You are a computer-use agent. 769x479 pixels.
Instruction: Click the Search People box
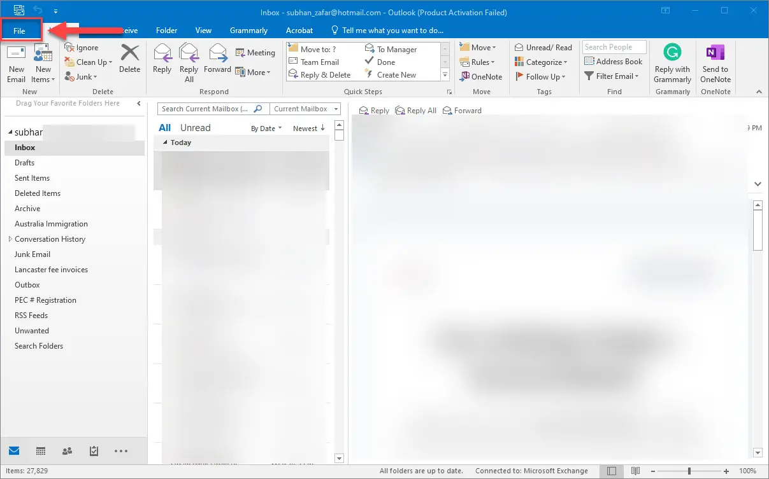click(614, 47)
